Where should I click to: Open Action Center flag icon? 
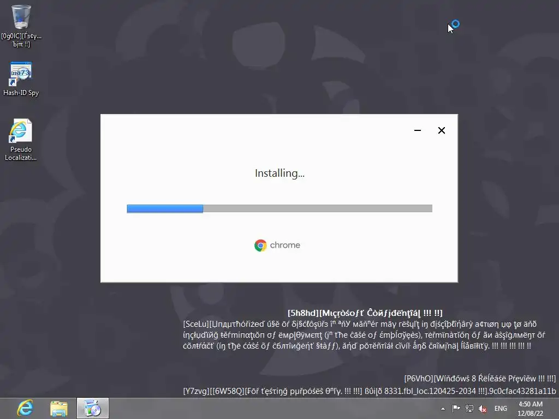pyautogui.click(x=456, y=409)
